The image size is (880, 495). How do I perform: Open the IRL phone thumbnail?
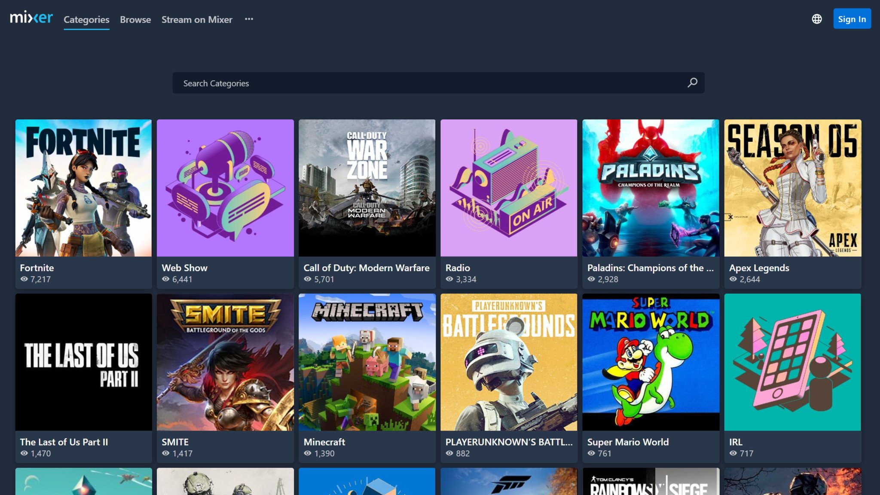[x=792, y=362]
